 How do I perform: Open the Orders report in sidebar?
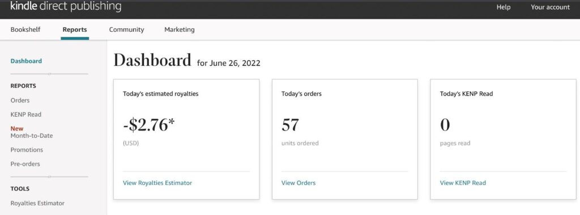click(x=20, y=100)
